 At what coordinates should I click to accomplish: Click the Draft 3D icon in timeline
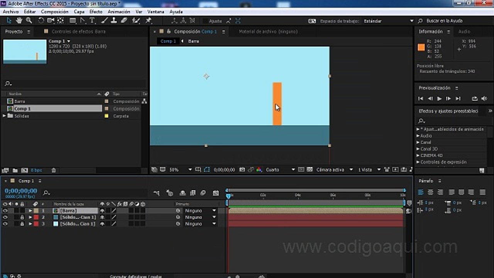pyautogui.click(x=169, y=193)
